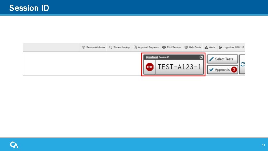Click the red STOP session icon
The width and height of the screenshot is (268, 151).
pyautogui.click(x=150, y=67)
